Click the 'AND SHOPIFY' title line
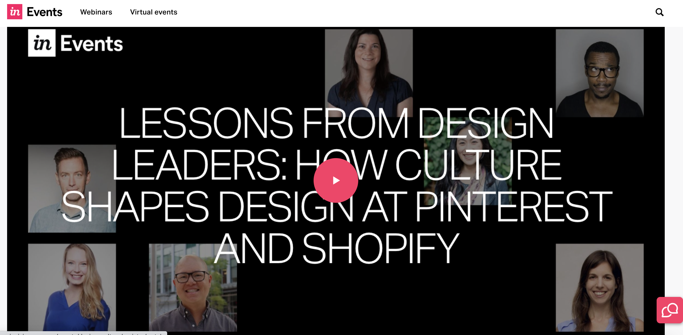683x335 pixels. point(336,248)
